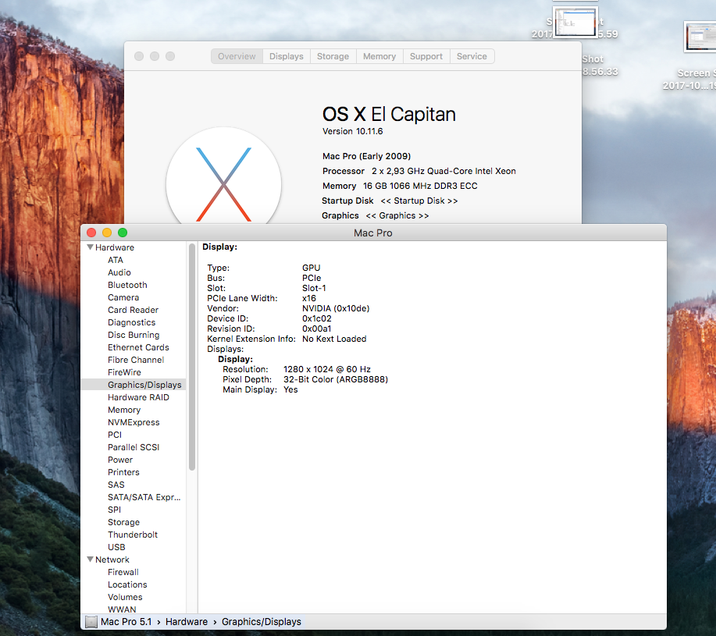Open the Displays tab

click(x=287, y=56)
